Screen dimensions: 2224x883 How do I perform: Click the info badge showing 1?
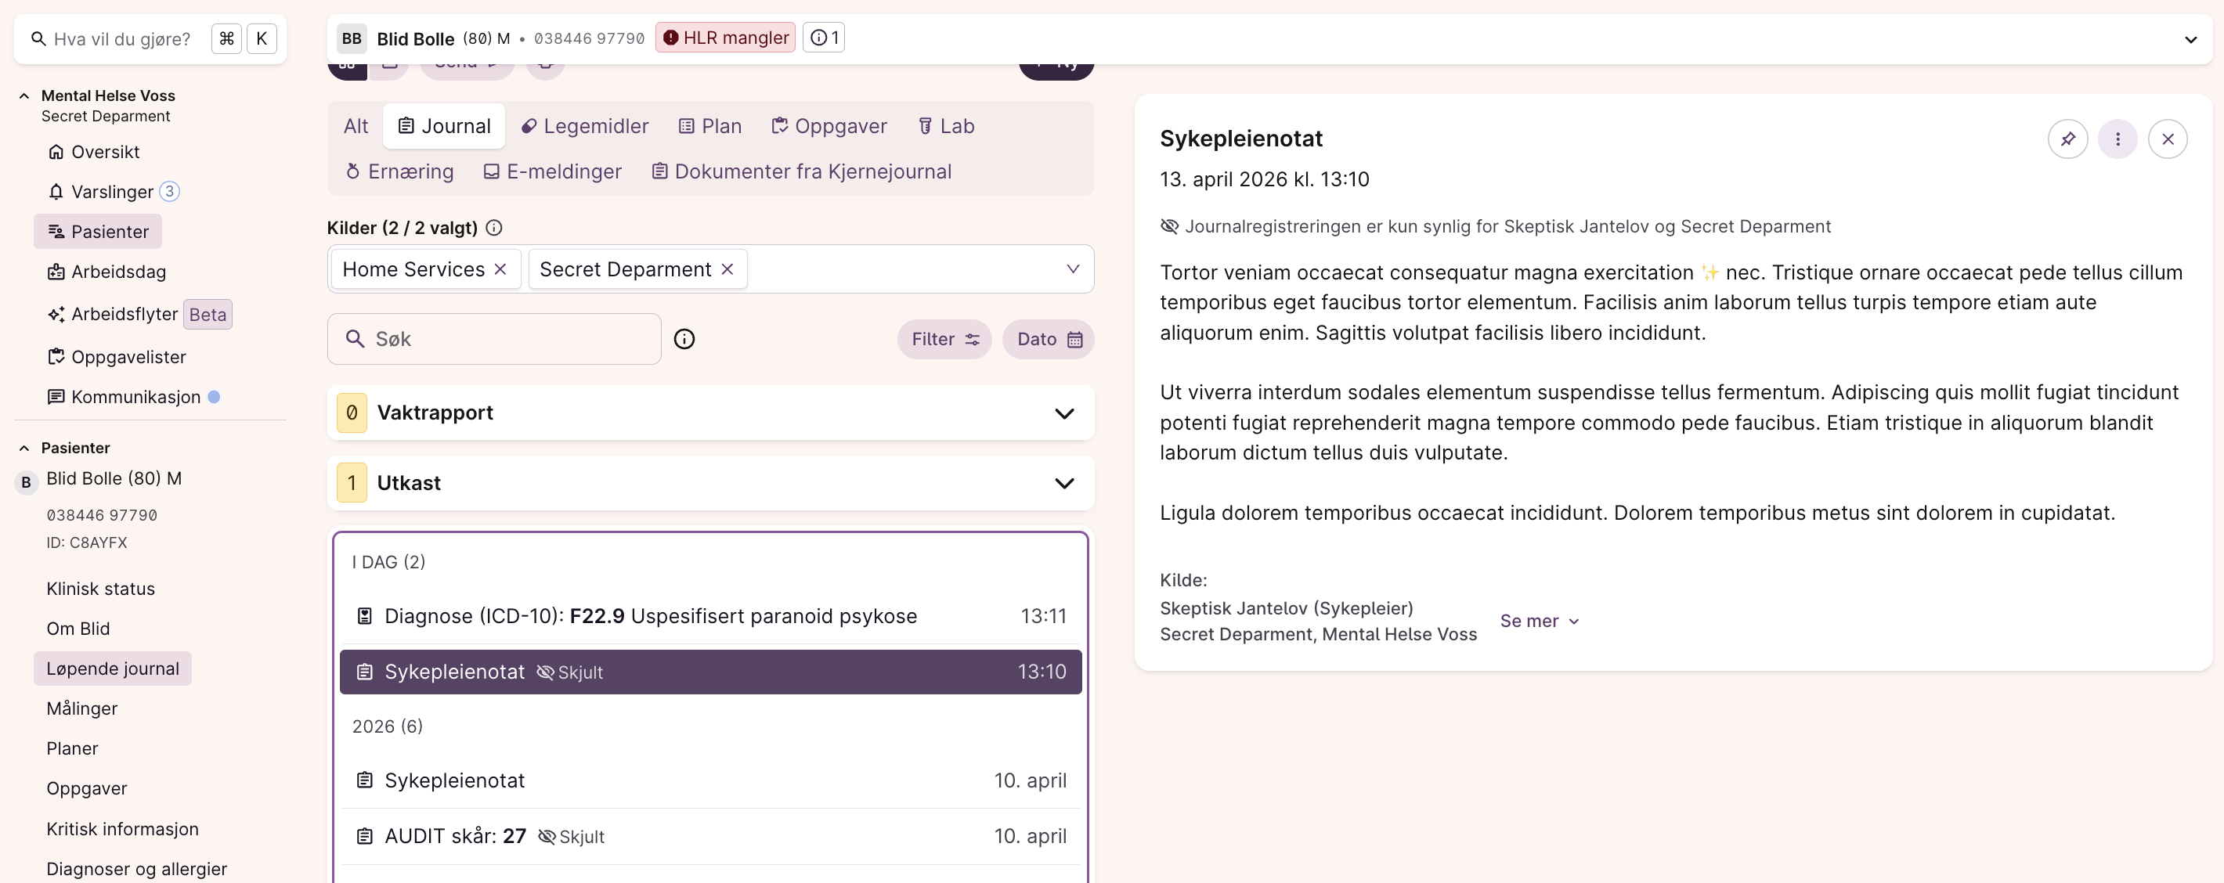824,38
